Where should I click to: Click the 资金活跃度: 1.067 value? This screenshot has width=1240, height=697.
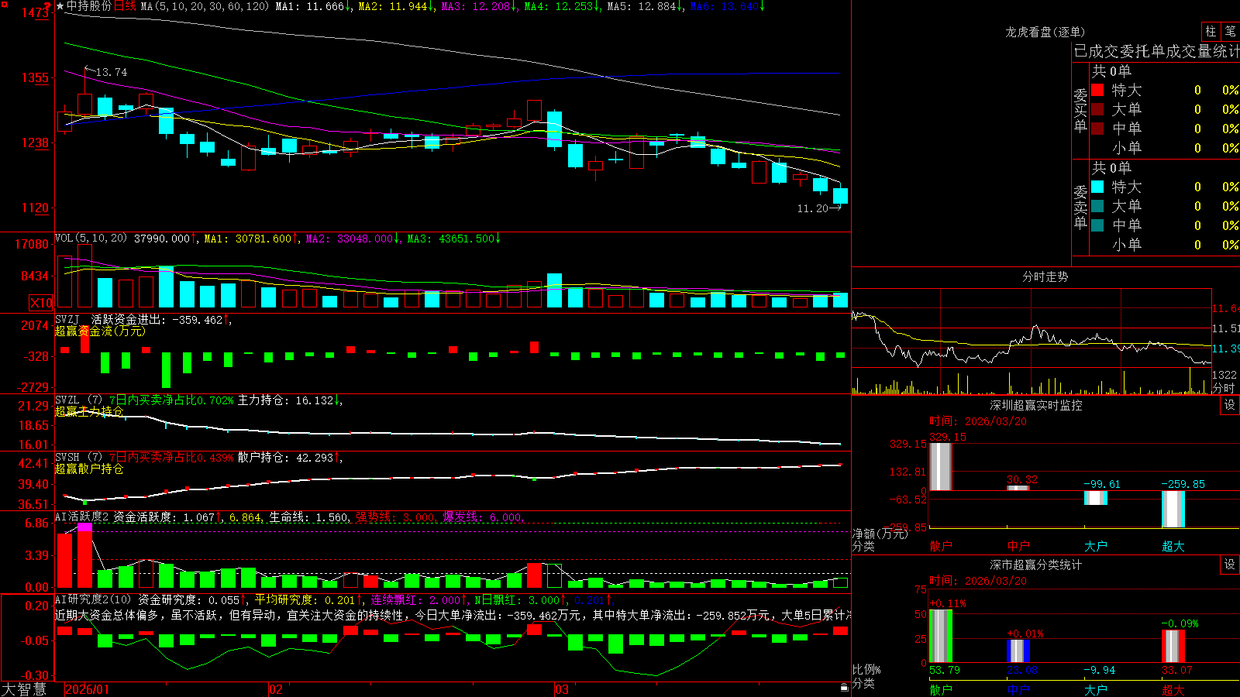164,517
